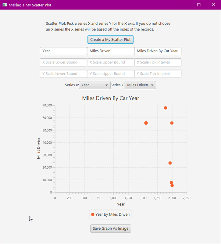Viewport: 221px width, 244px height.
Task: Maximize the scatter plot window
Action: tap(199, 5)
